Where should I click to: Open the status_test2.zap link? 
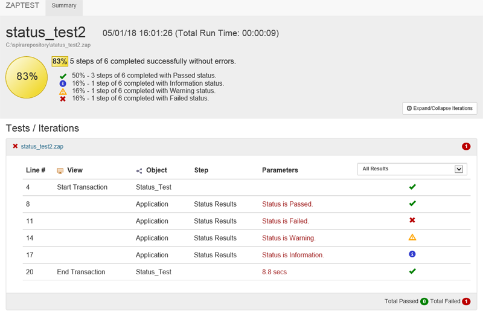(x=42, y=146)
